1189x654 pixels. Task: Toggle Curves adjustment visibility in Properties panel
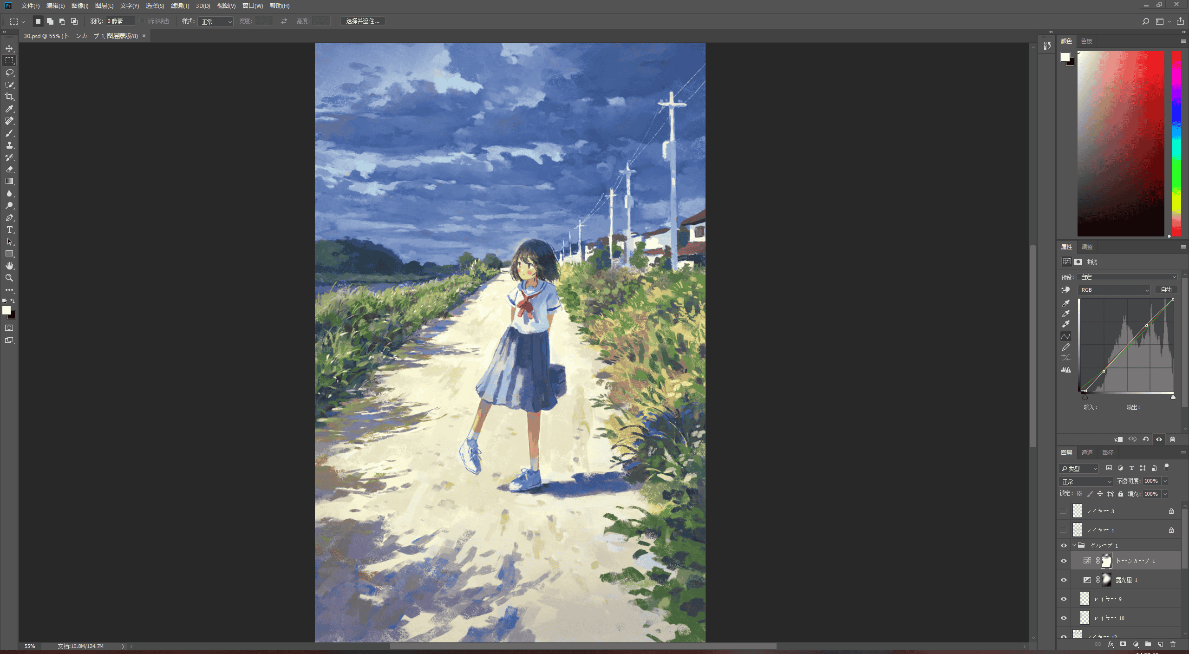click(1159, 439)
